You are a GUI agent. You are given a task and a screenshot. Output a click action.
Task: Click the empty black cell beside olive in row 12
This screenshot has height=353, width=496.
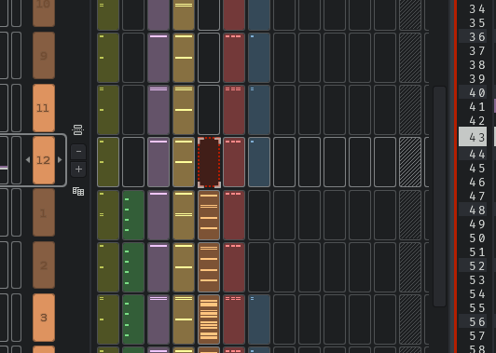pyautogui.click(x=133, y=162)
